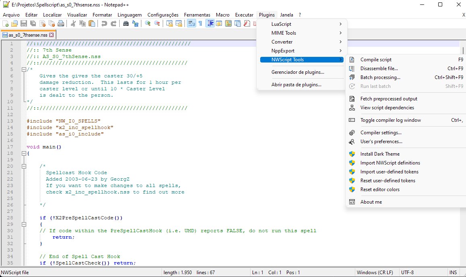Click the New file toolbar icon
The height and width of the screenshot is (277, 466).
pos(5,23)
